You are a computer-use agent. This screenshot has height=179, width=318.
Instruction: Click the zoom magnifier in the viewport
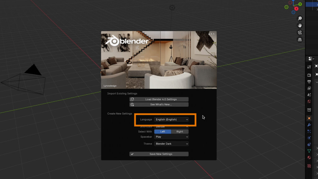point(300,18)
